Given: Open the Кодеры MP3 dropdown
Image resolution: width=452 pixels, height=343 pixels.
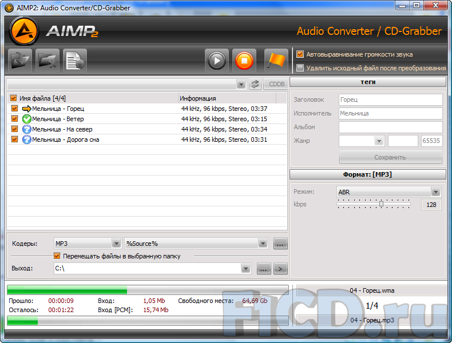Looking at the screenshot, I should click(116, 244).
